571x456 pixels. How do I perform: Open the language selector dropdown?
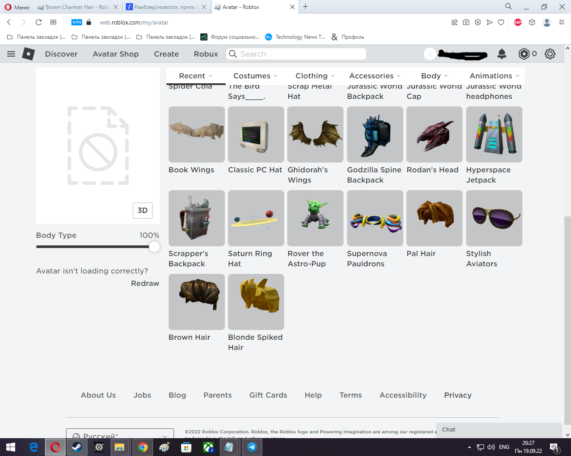coord(120,434)
